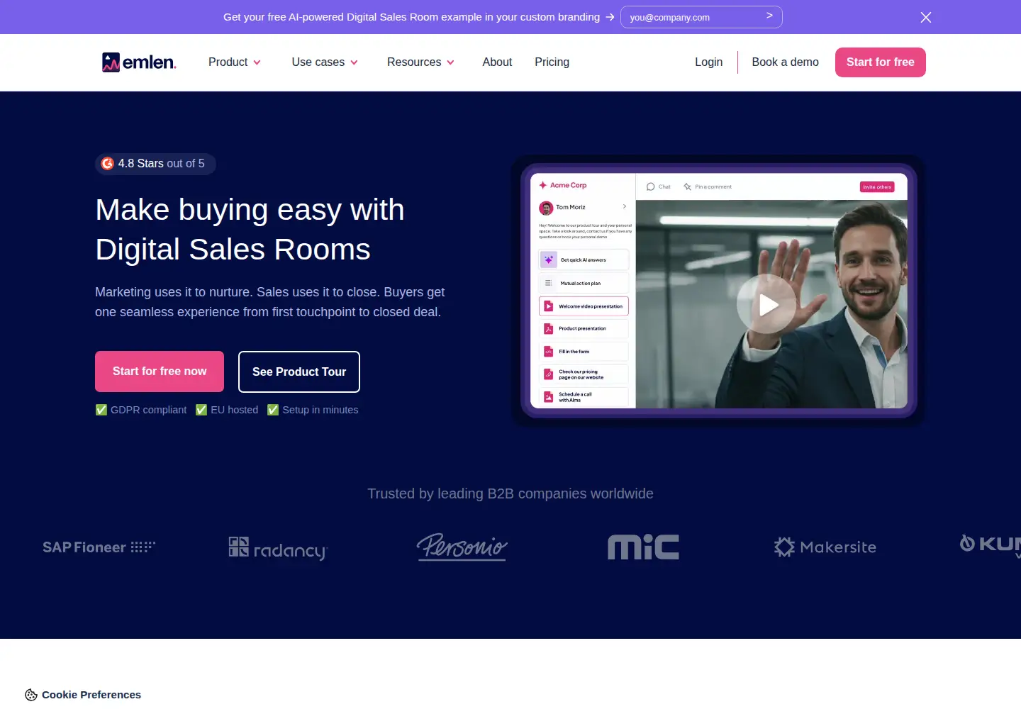This screenshot has height=709, width=1021.
Task: Click the MIC logo
Action: coord(643,547)
